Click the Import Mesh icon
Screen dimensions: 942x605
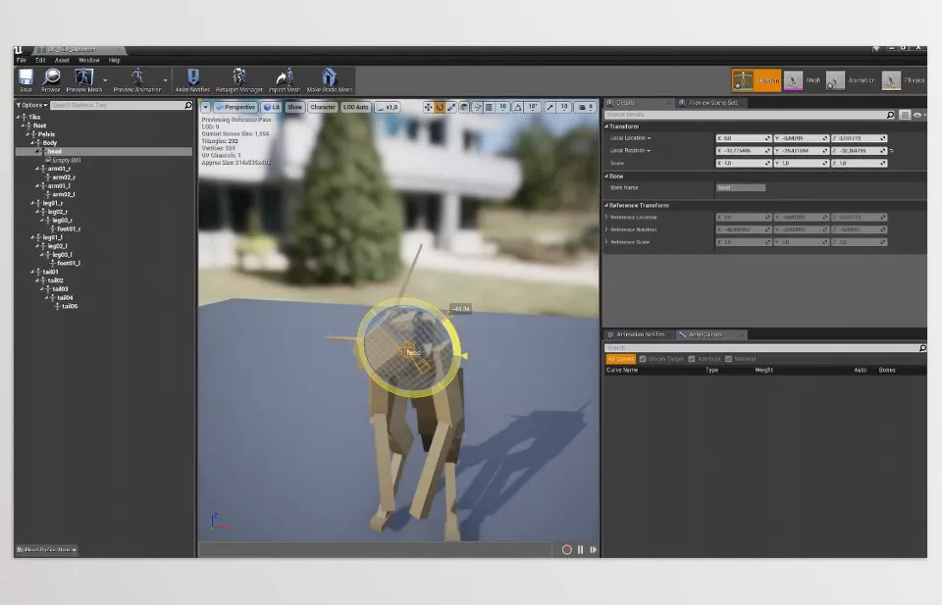(x=285, y=76)
